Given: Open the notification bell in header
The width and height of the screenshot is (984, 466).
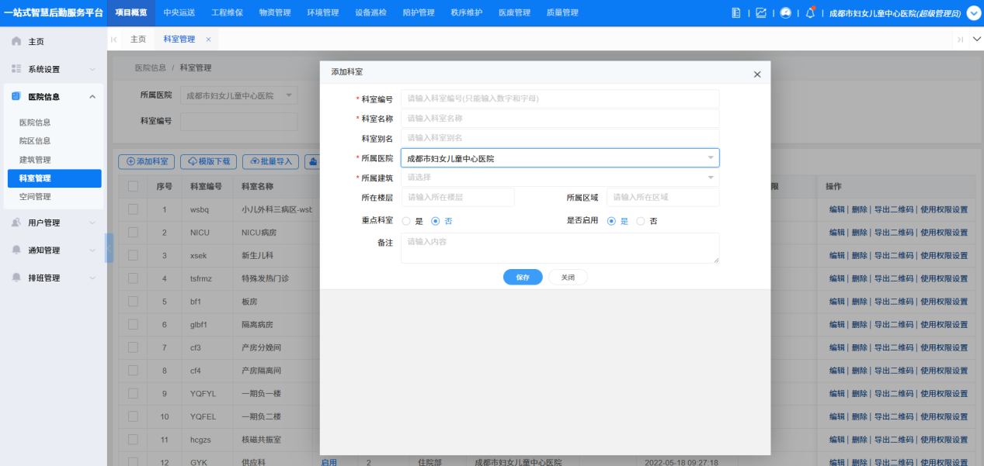Looking at the screenshot, I should coord(810,12).
